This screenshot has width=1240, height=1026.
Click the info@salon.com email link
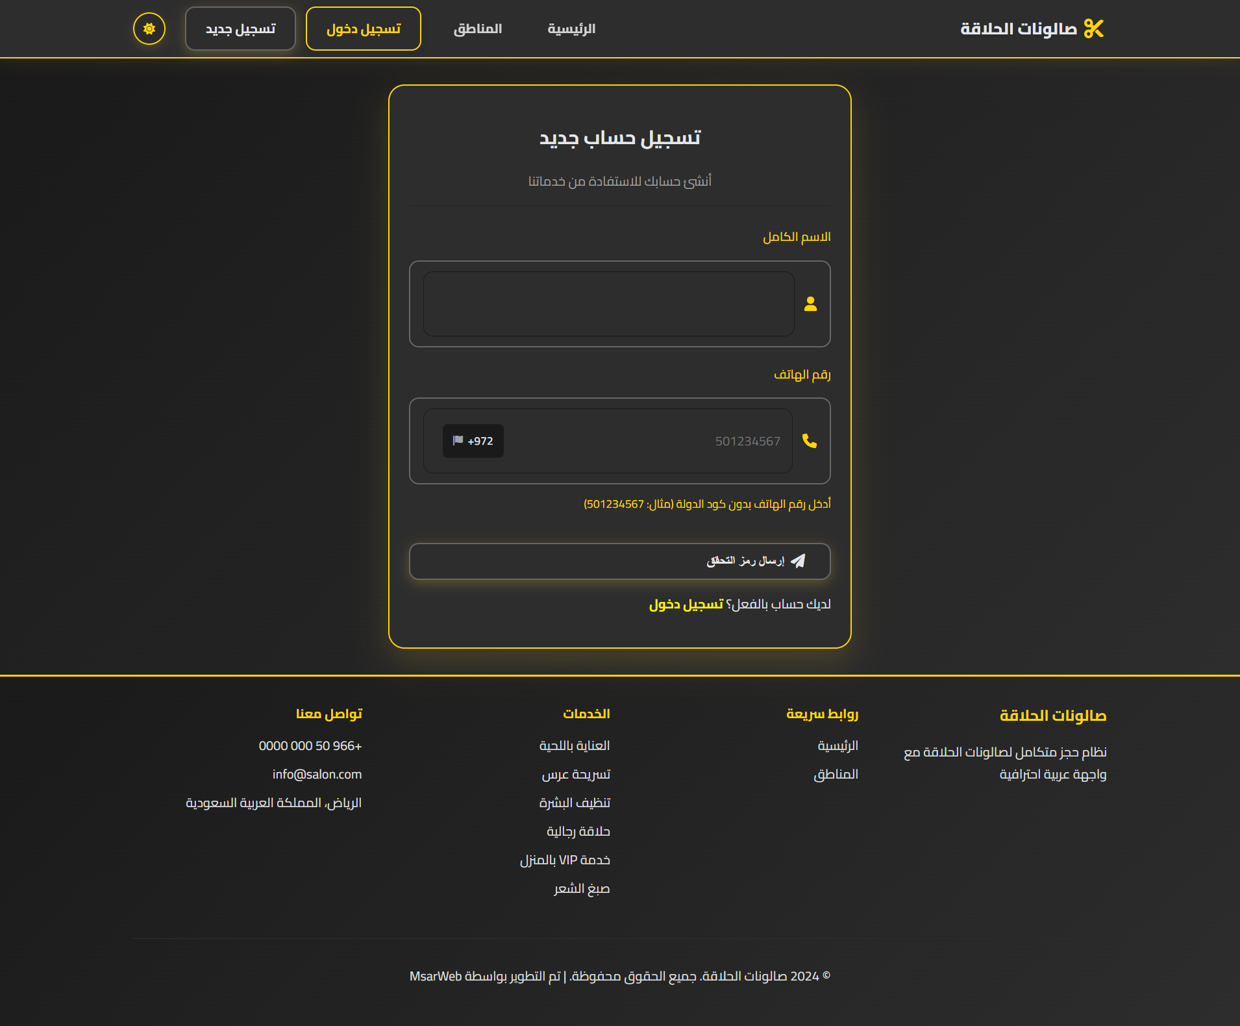(317, 774)
